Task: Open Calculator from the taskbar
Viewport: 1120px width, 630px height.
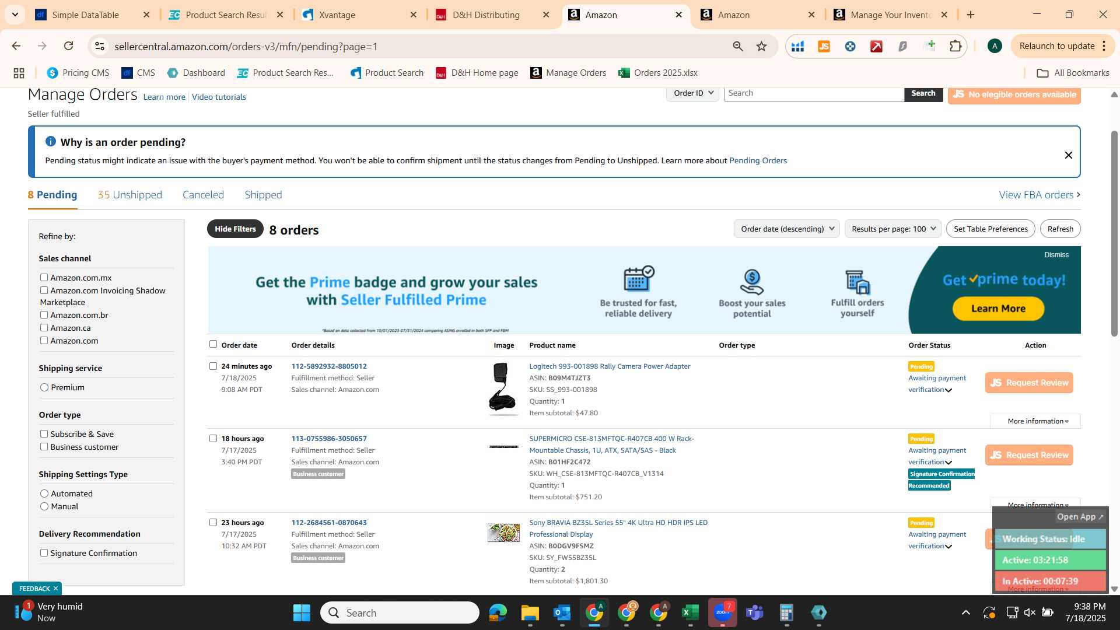Action: (x=786, y=613)
